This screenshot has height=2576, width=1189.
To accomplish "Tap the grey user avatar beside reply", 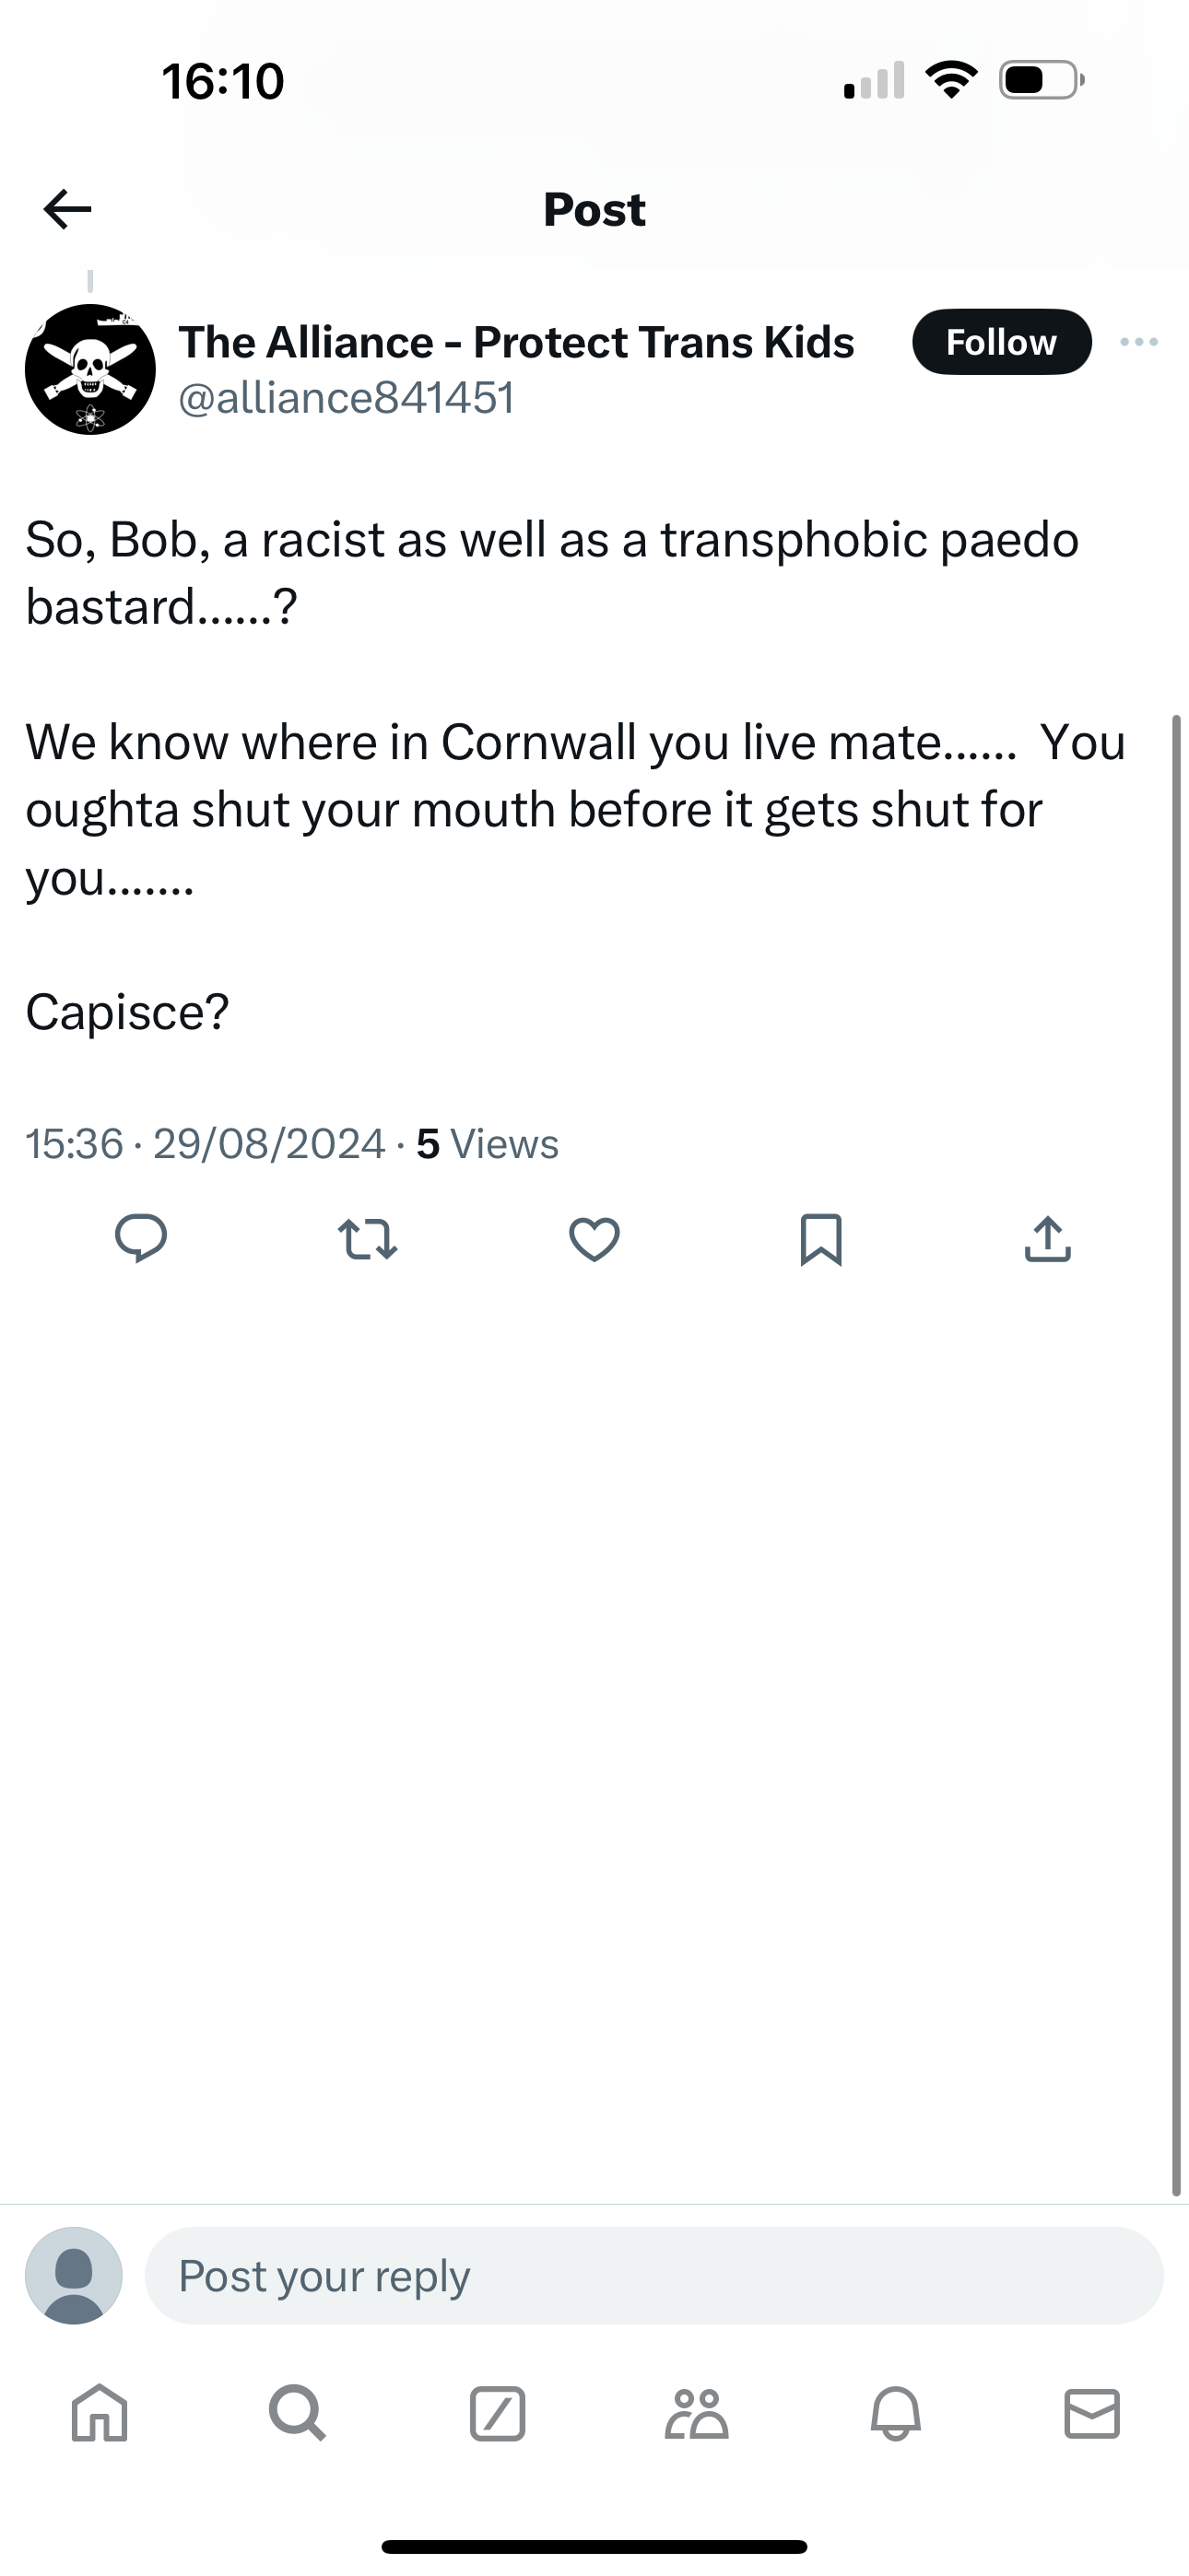I will coord(74,2275).
